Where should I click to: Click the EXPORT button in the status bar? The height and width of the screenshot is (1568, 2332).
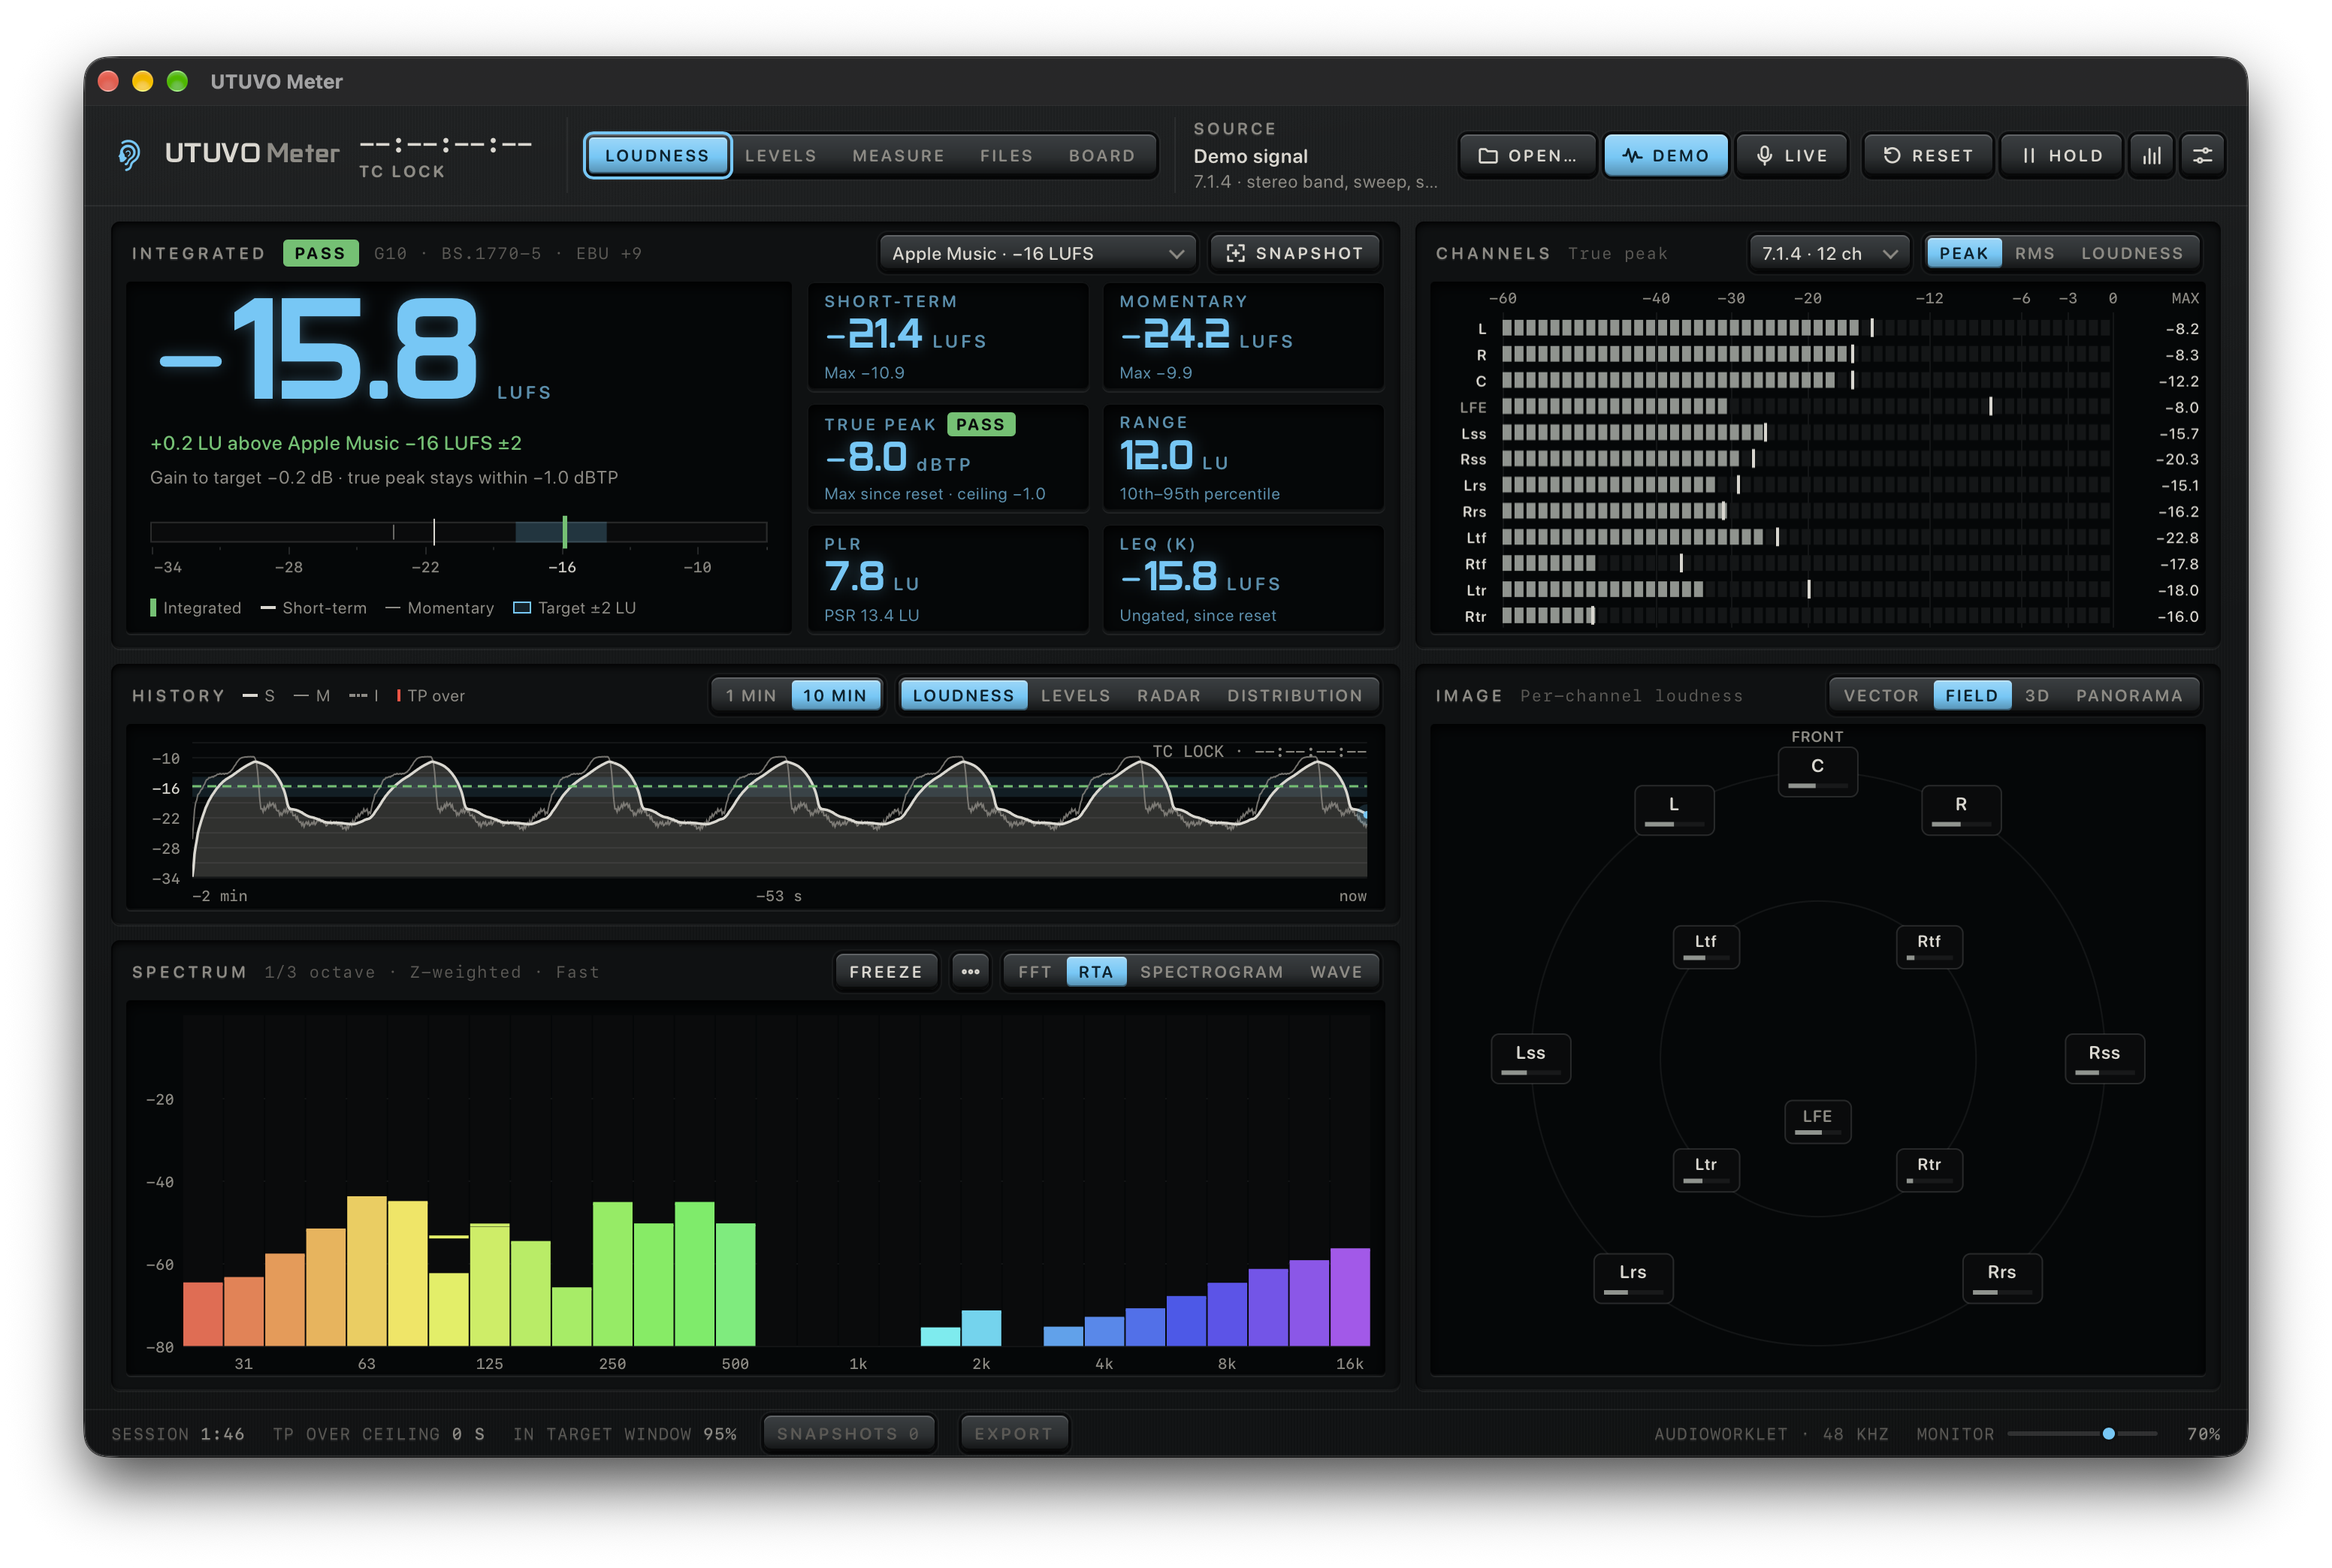(1013, 1433)
